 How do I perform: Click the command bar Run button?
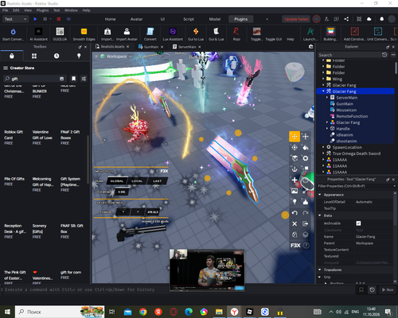(388, 289)
